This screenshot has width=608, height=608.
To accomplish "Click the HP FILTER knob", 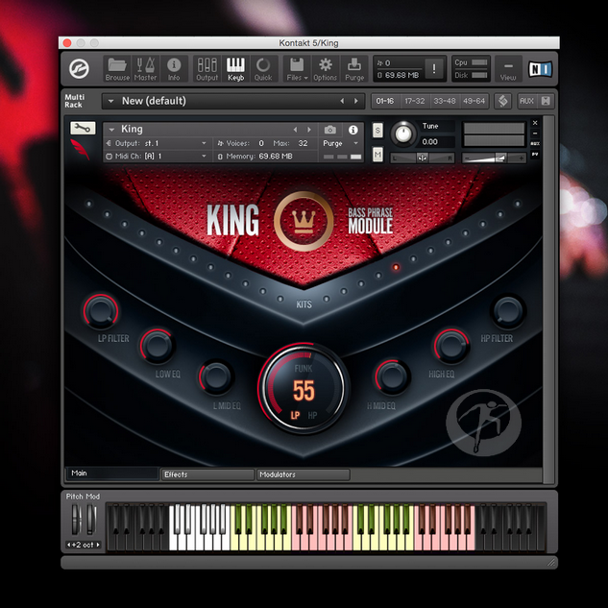I will tap(507, 310).
